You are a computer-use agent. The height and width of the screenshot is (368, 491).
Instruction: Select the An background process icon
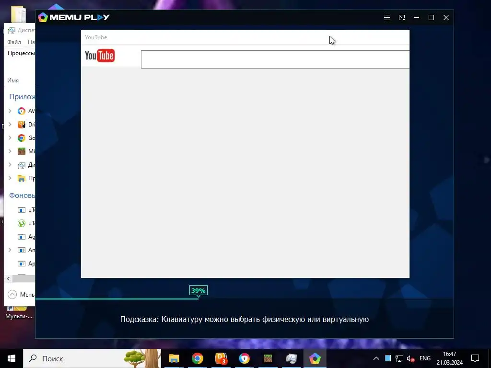pyautogui.click(x=21, y=250)
